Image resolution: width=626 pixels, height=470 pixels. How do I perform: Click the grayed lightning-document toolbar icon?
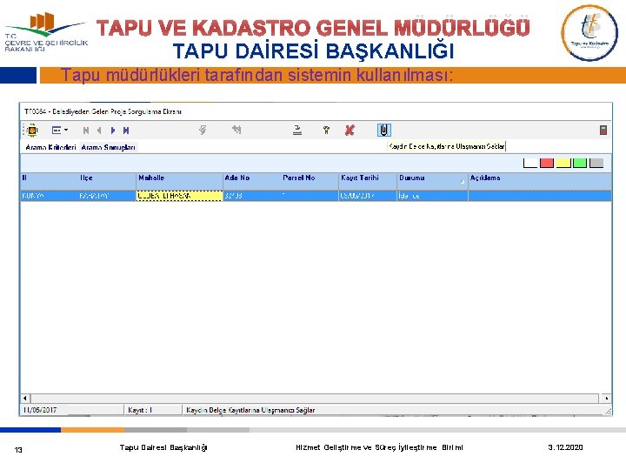203,130
